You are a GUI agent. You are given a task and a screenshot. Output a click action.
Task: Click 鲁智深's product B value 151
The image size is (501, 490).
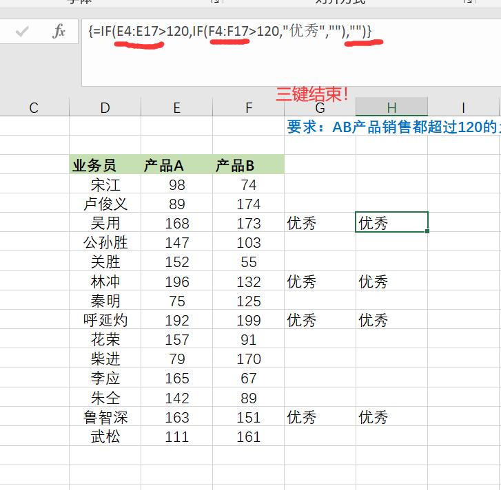[x=249, y=417]
